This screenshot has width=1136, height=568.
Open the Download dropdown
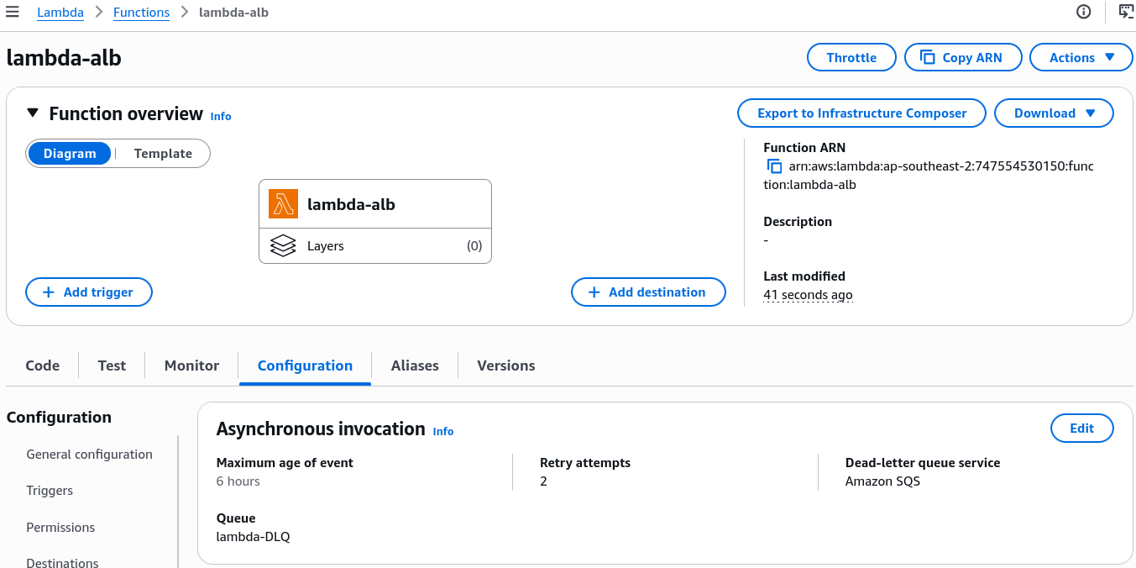[x=1054, y=113]
